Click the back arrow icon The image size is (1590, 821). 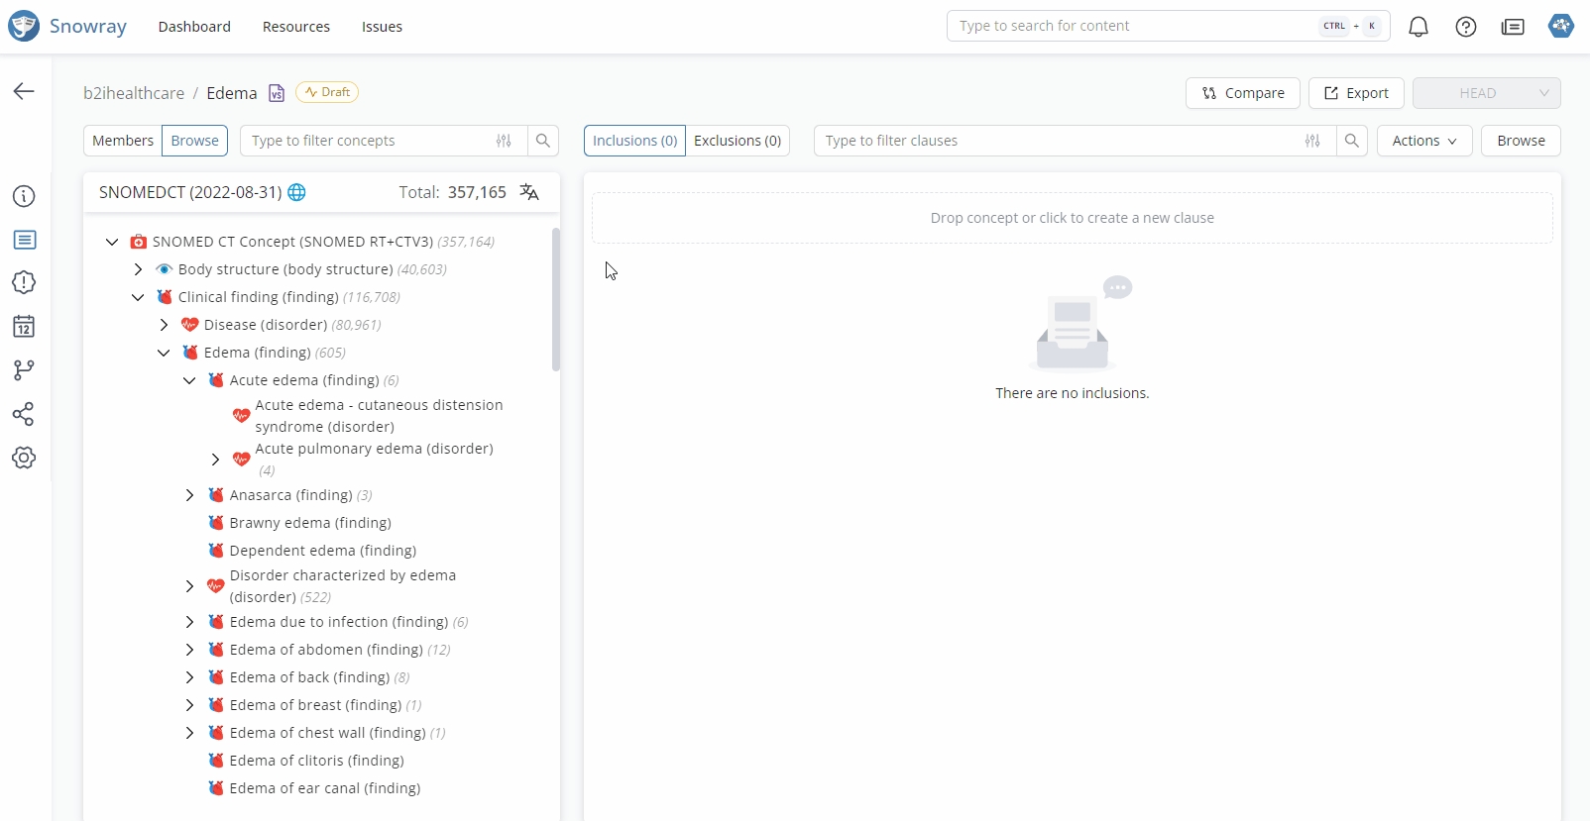24,91
